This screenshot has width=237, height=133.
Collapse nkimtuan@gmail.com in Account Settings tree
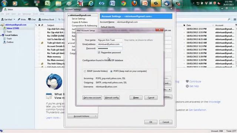tap(69, 16)
